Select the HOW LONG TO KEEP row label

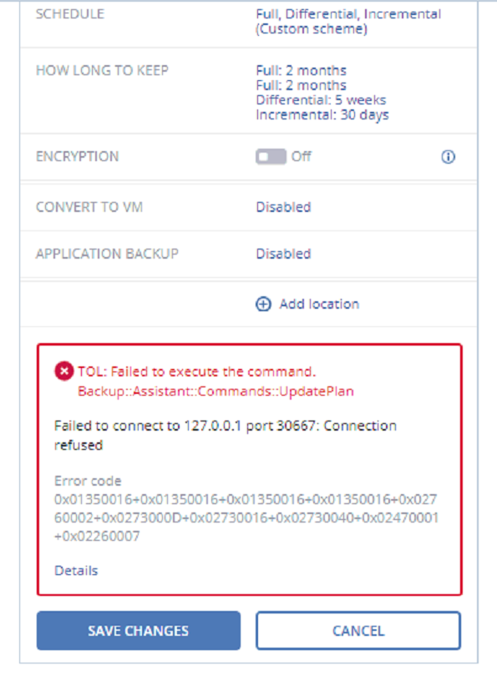[x=102, y=70]
